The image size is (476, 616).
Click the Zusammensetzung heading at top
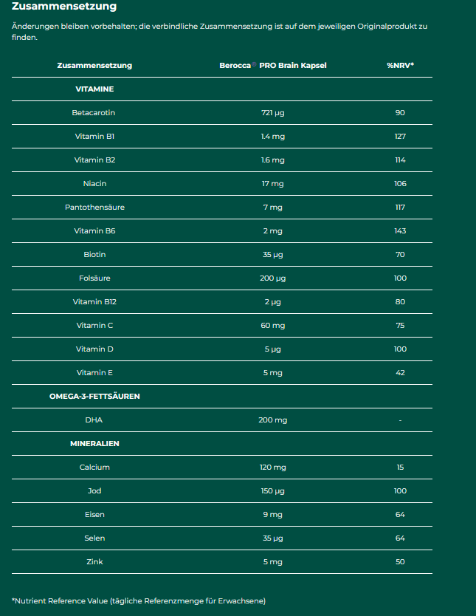(64, 7)
